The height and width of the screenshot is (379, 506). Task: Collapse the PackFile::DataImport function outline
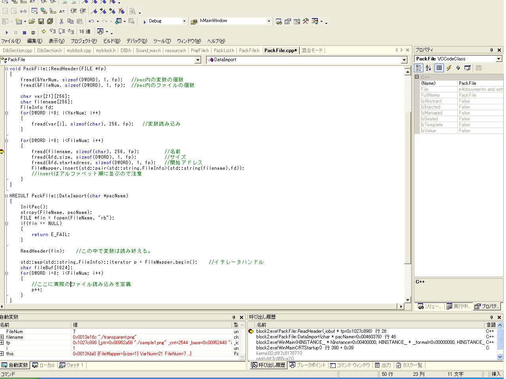[x=6, y=196]
